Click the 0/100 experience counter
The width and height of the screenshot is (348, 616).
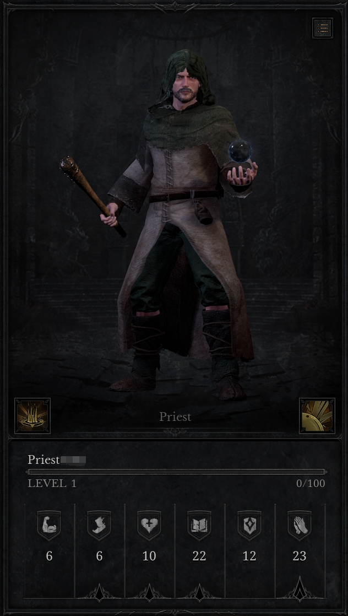311,483
